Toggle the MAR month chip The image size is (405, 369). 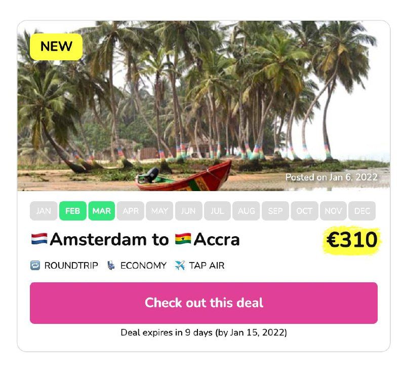pos(102,211)
